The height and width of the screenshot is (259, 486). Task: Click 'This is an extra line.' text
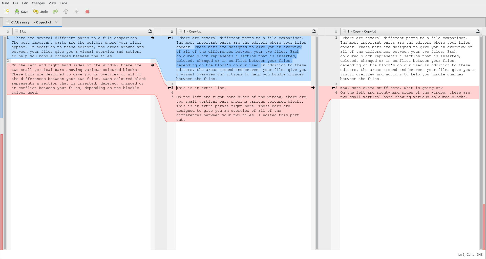point(201,88)
